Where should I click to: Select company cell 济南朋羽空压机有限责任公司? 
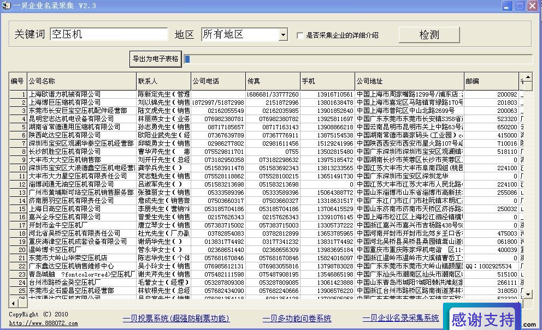click(81, 201)
